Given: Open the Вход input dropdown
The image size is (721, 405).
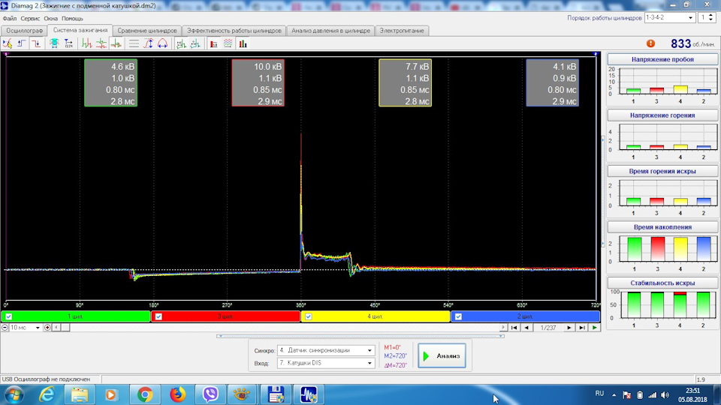Looking at the screenshot, I should [326, 363].
